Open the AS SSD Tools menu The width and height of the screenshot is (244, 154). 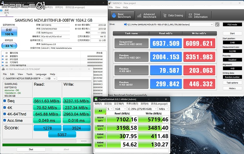[x=29, y=74]
